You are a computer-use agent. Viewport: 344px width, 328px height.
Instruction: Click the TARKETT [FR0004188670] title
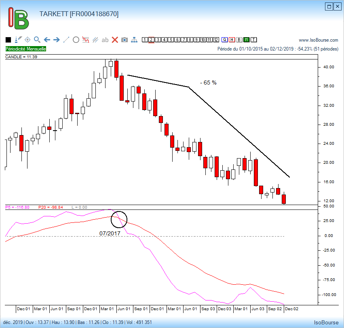[x=79, y=14]
